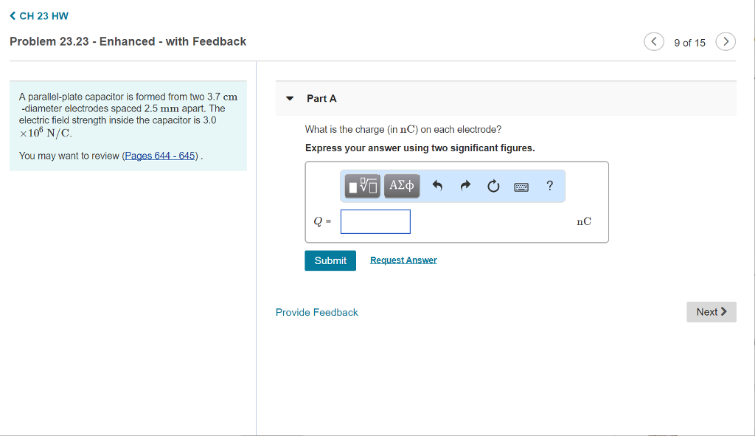This screenshot has width=755, height=436.
Task: Click the question text 'What is the charge'
Action: pyautogui.click(x=403, y=130)
